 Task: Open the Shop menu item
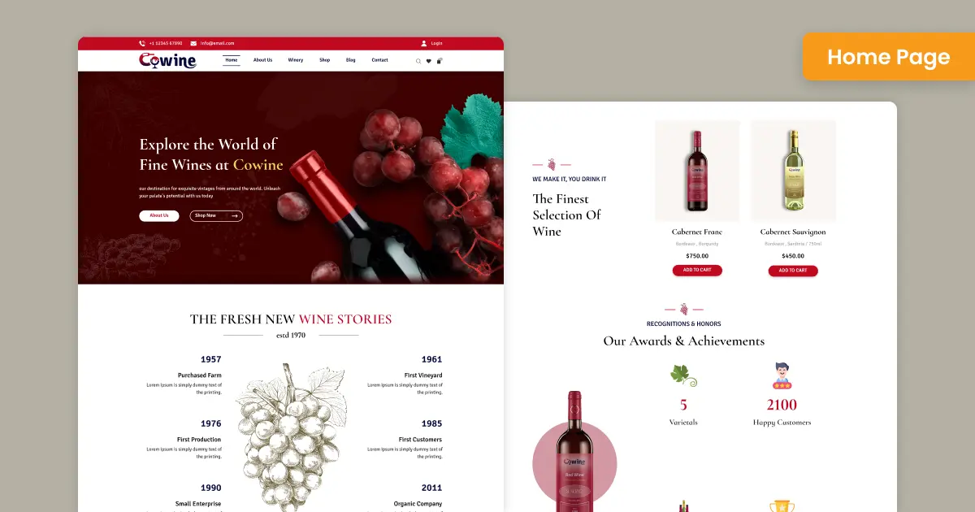[325, 60]
